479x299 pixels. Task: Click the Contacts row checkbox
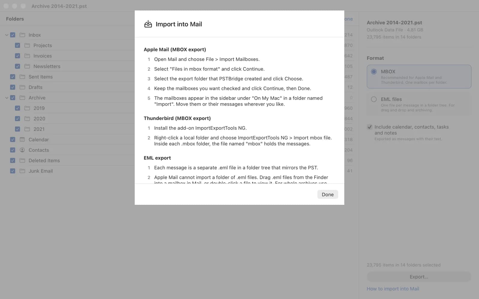[x=13, y=150]
